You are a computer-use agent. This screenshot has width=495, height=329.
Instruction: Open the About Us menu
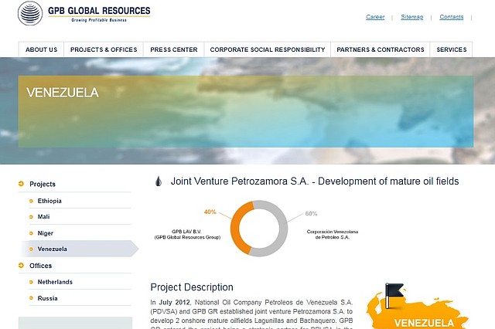(x=41, y=49)
